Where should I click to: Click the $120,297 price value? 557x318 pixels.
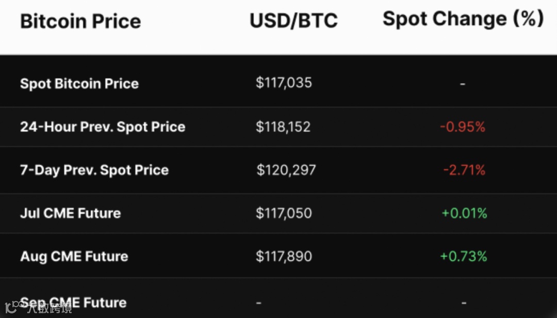point(286,170)
